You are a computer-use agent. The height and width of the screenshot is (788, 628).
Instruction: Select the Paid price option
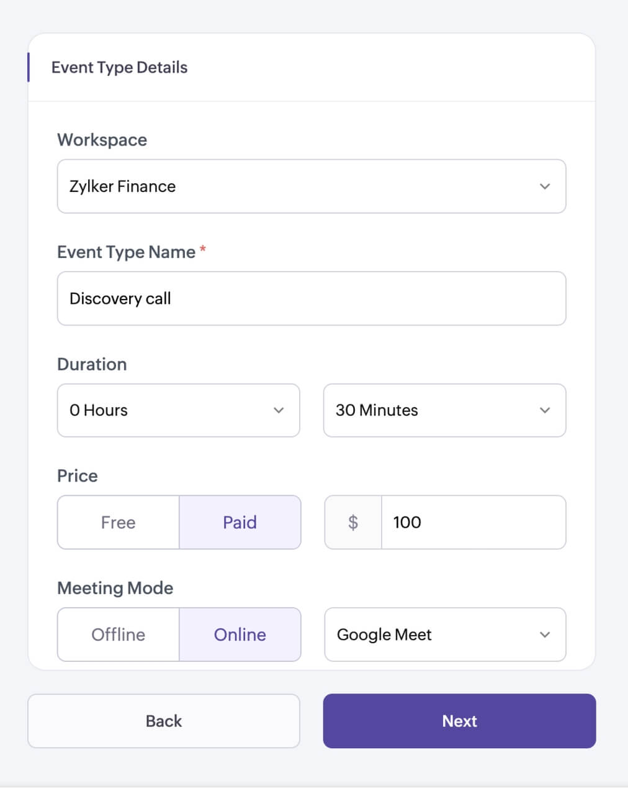click(x=240, y=522)
